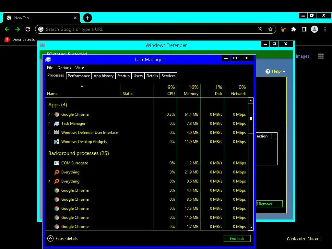The width and height of the screenshot is (332, 249).
Task: Click the action column in Windows Defender
Action: (x=264, y=136)
